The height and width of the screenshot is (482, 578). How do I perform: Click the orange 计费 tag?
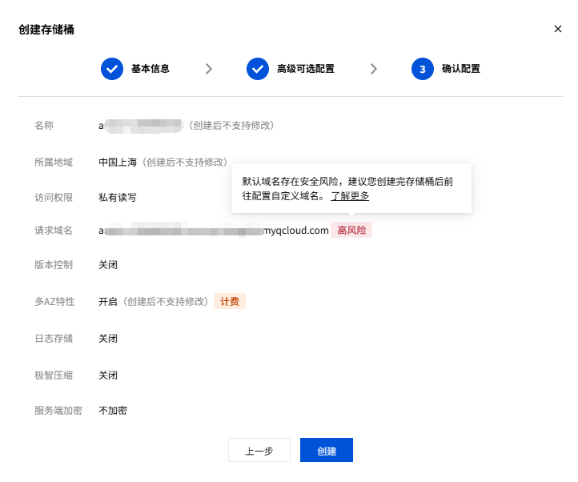[x=229, y=302]
